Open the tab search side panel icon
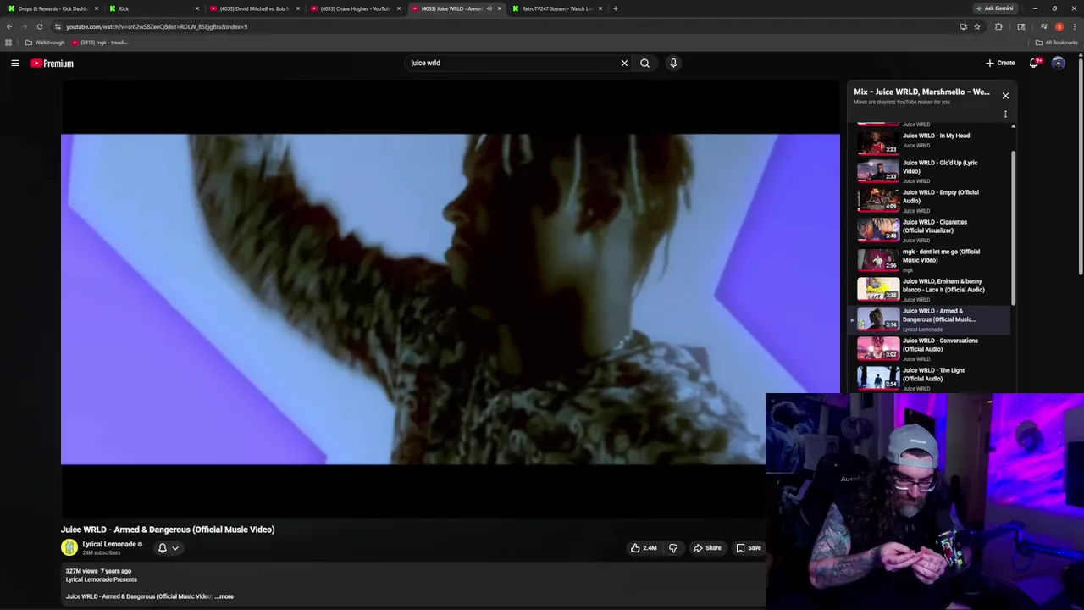 [x=1021, y=26]
